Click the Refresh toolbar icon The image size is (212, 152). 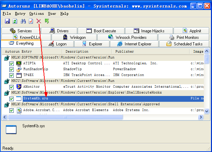[15, 21]
